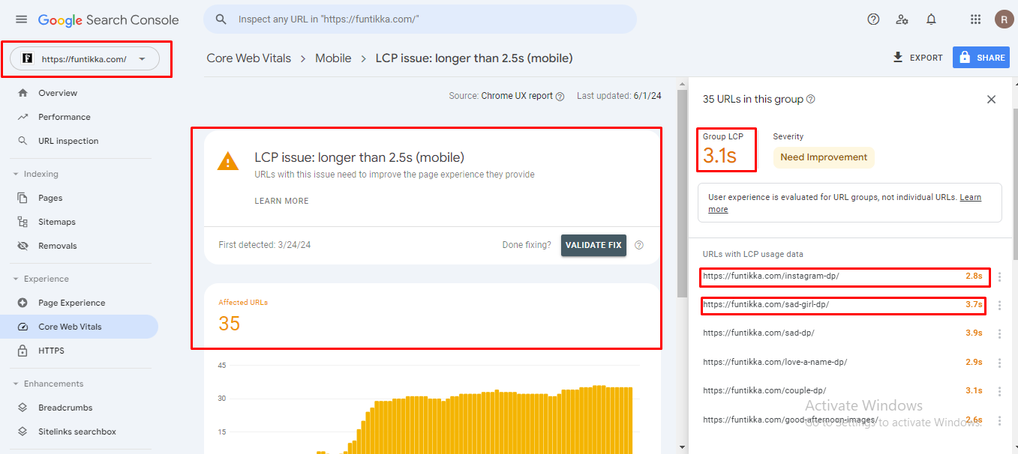Open the Help question mark icon

873,19
